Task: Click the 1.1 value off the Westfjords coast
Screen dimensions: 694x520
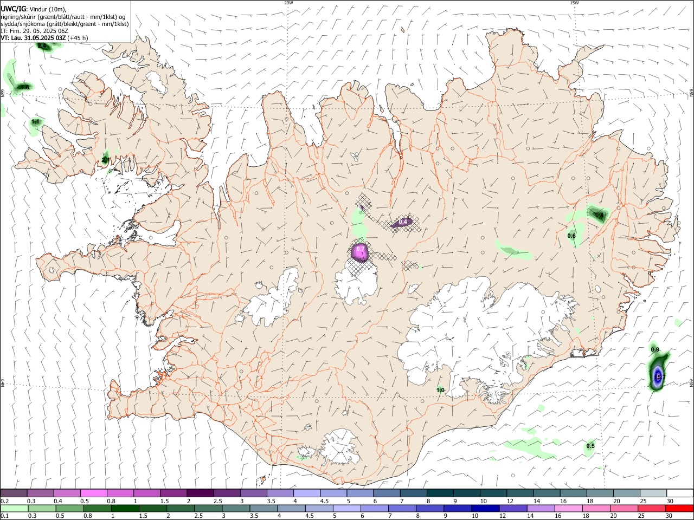Action: point(35,122)
